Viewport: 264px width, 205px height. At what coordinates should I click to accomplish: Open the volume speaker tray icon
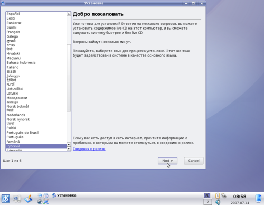[218, 202]
